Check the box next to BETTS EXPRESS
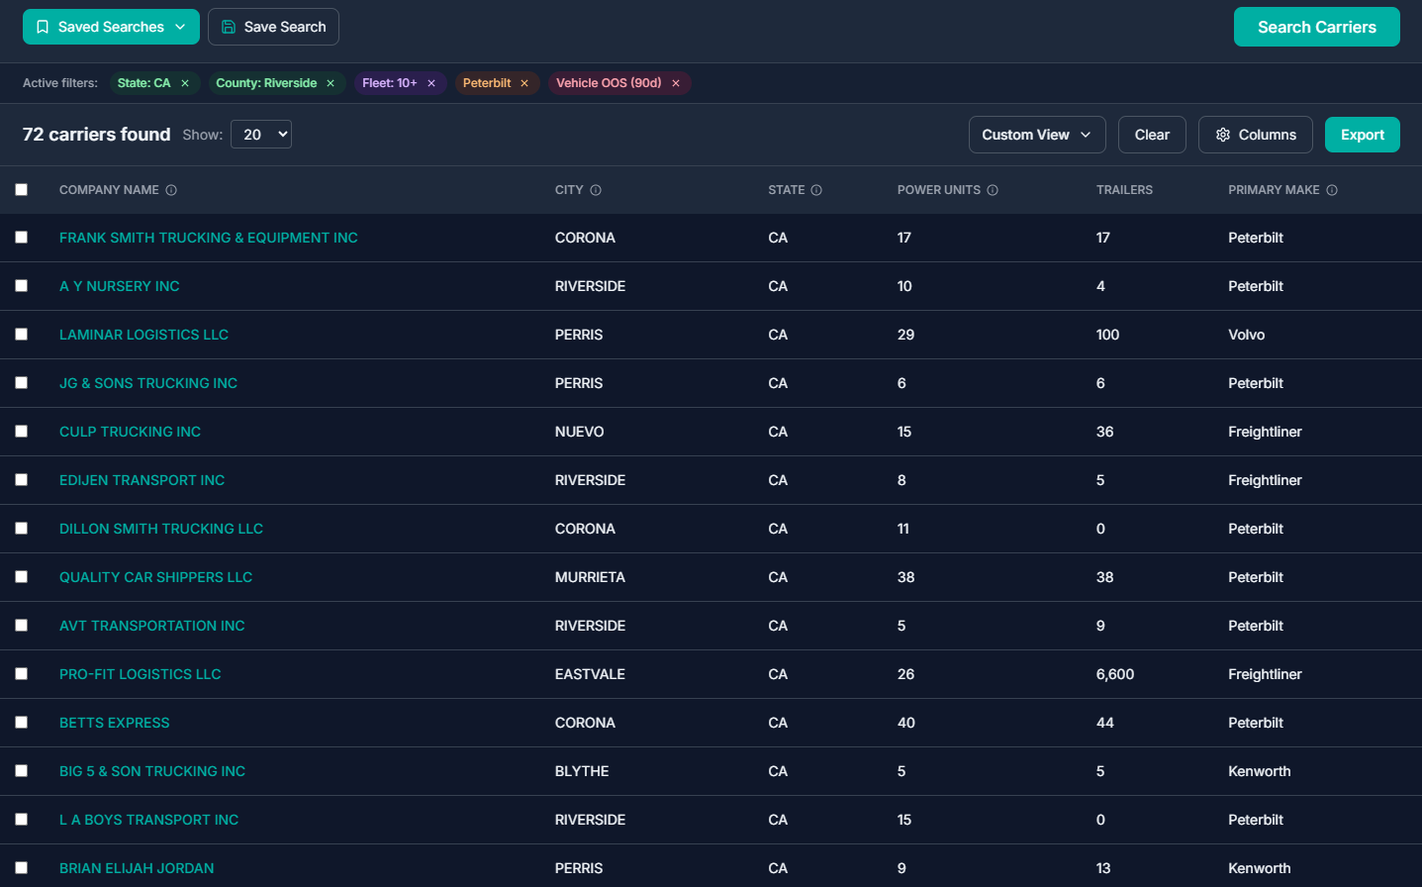 pos(22,722)
